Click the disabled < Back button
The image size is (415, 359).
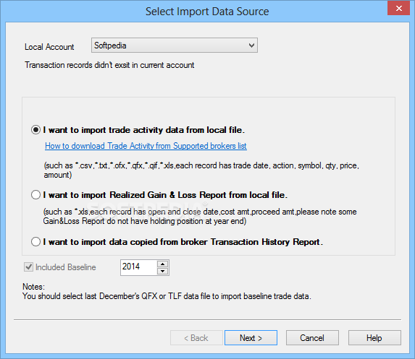pyautogui.click(x=196, y=337)
